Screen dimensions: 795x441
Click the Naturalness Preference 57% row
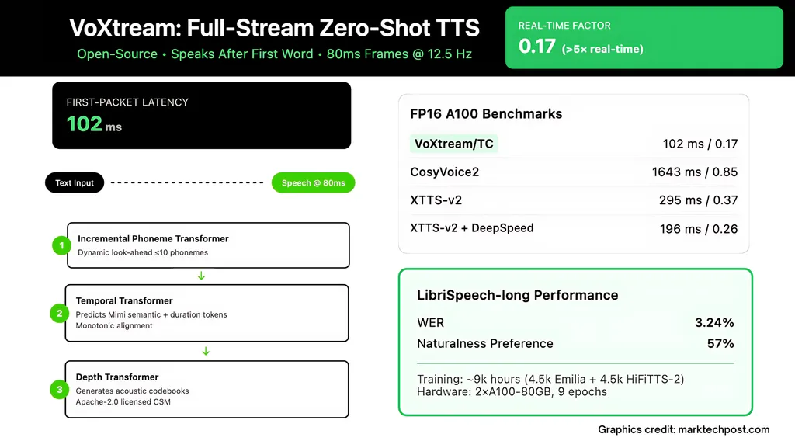(x=575, y=343)
